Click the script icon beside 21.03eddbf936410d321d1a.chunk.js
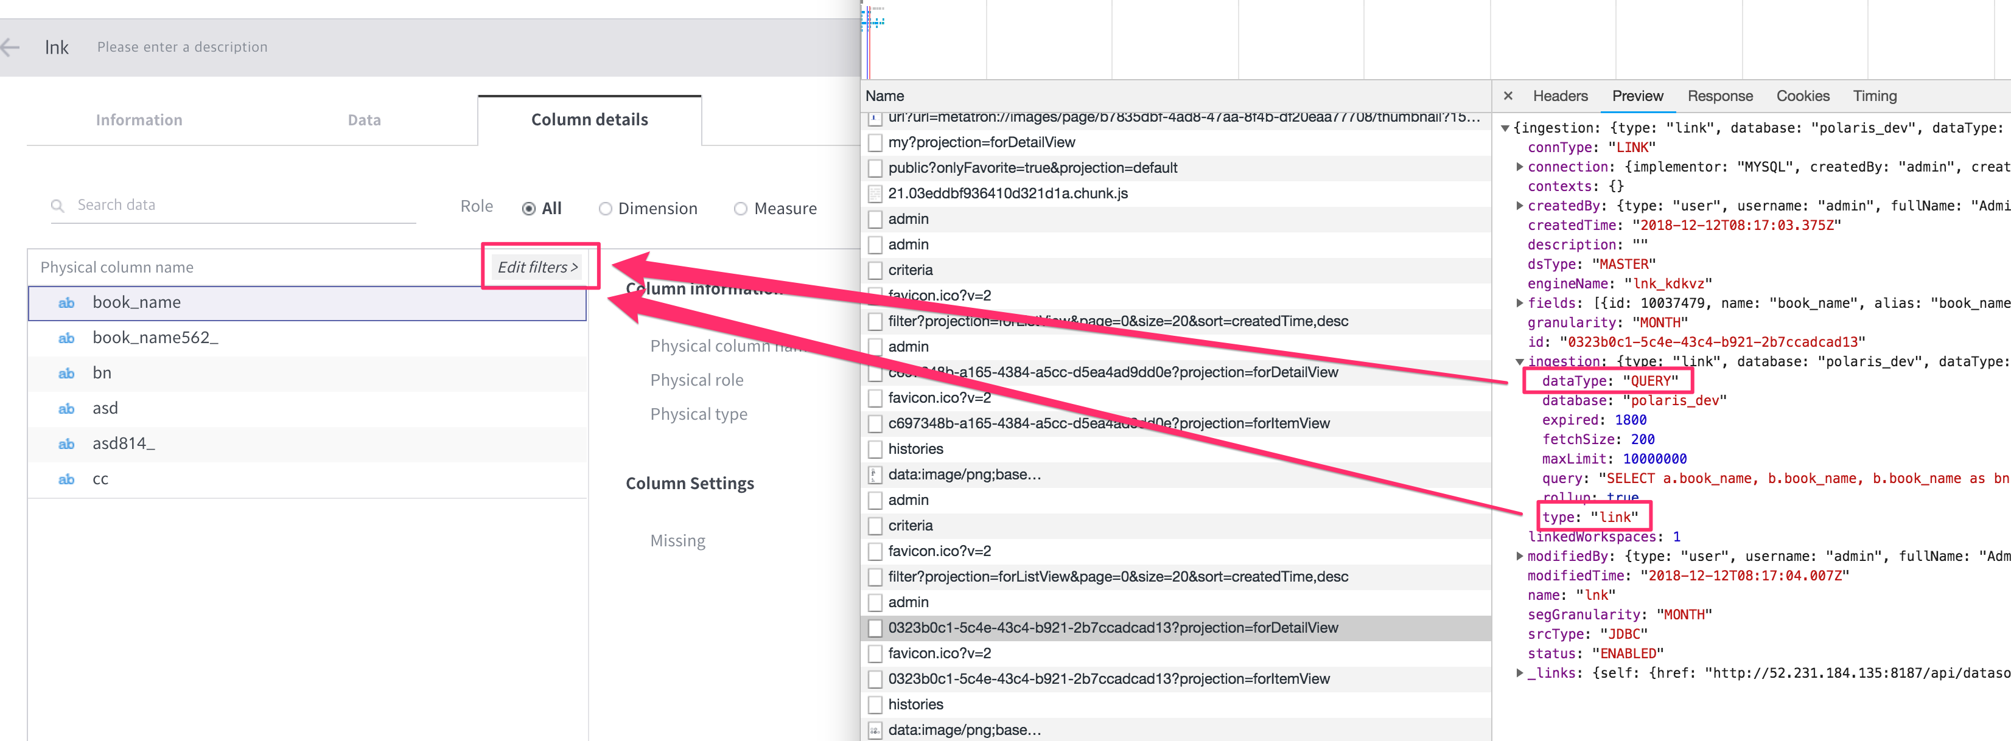This screenshot has width=2011, height=741. [875, 193]
